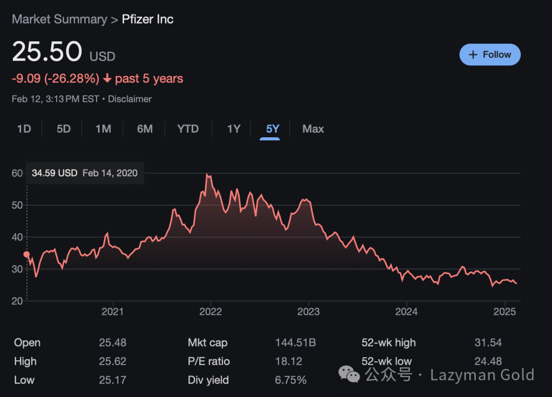Click the 20 y-axis label
The image size is (552, 397).
[x=17, y=301]
